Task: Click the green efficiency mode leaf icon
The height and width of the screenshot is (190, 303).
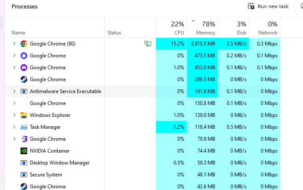Action: pos(147,44)
